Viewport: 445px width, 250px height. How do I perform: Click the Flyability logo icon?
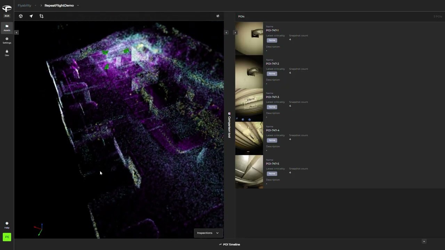click(7, 9)
